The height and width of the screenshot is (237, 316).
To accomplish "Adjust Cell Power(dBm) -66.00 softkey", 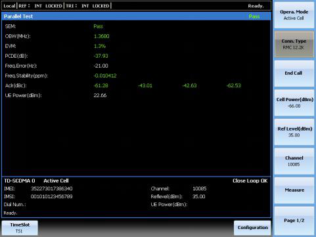I will point(294,102).
